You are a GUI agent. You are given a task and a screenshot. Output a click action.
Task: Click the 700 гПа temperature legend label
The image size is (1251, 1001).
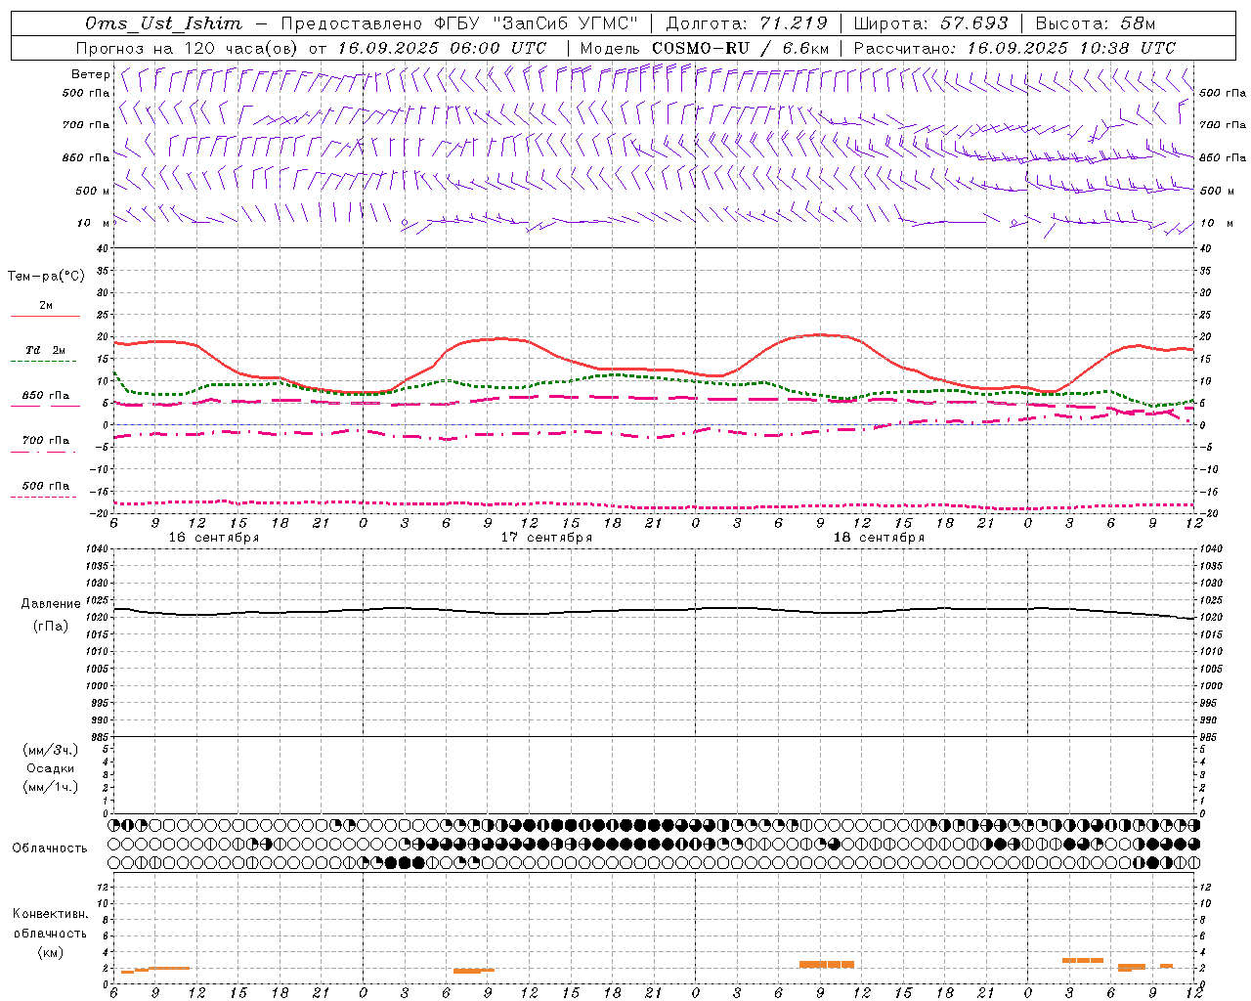[x=46, y=441]
